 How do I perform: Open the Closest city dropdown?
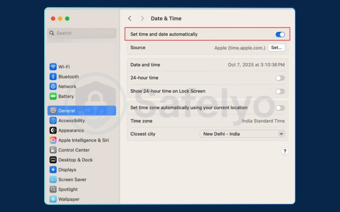(x=242, y=134)
